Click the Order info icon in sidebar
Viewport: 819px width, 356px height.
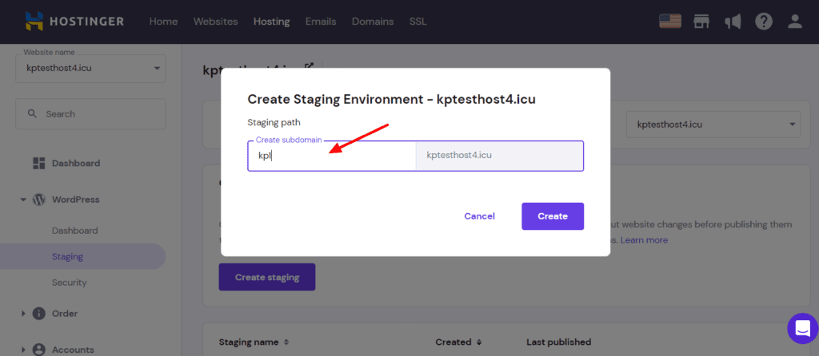tap(38, 314)
